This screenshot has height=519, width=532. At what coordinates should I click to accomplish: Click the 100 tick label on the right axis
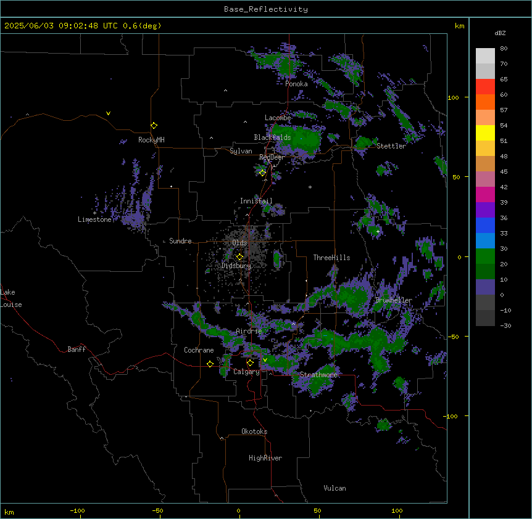point(453,97)
